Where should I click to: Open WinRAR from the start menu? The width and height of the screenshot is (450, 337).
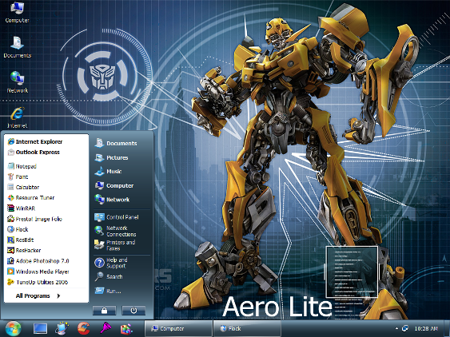[22, 208]
